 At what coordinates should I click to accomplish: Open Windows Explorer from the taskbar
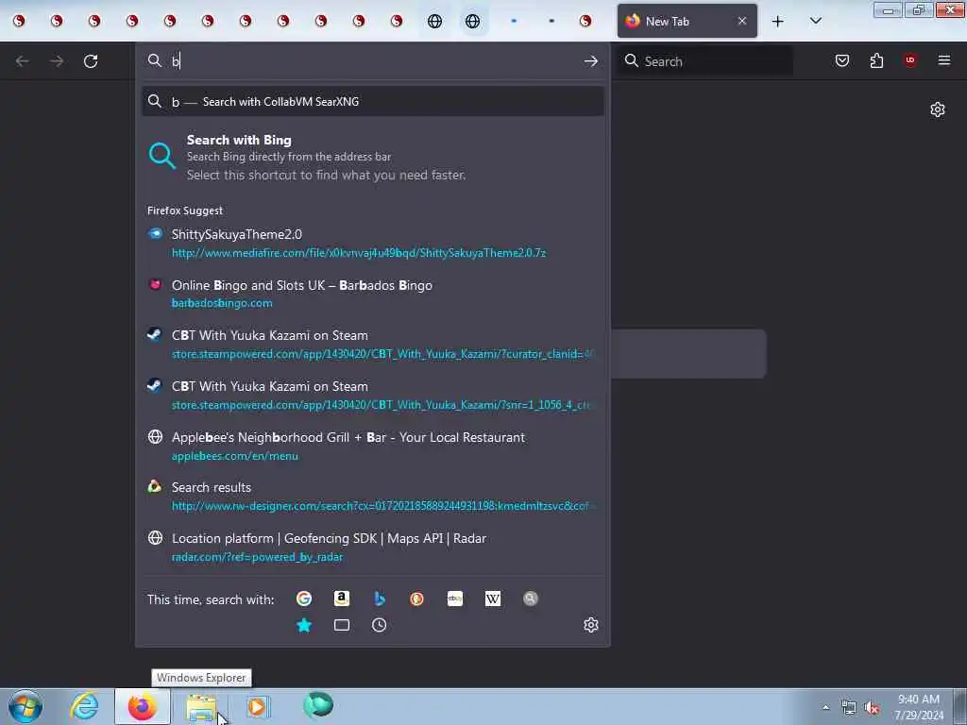[x=202, y=707]
